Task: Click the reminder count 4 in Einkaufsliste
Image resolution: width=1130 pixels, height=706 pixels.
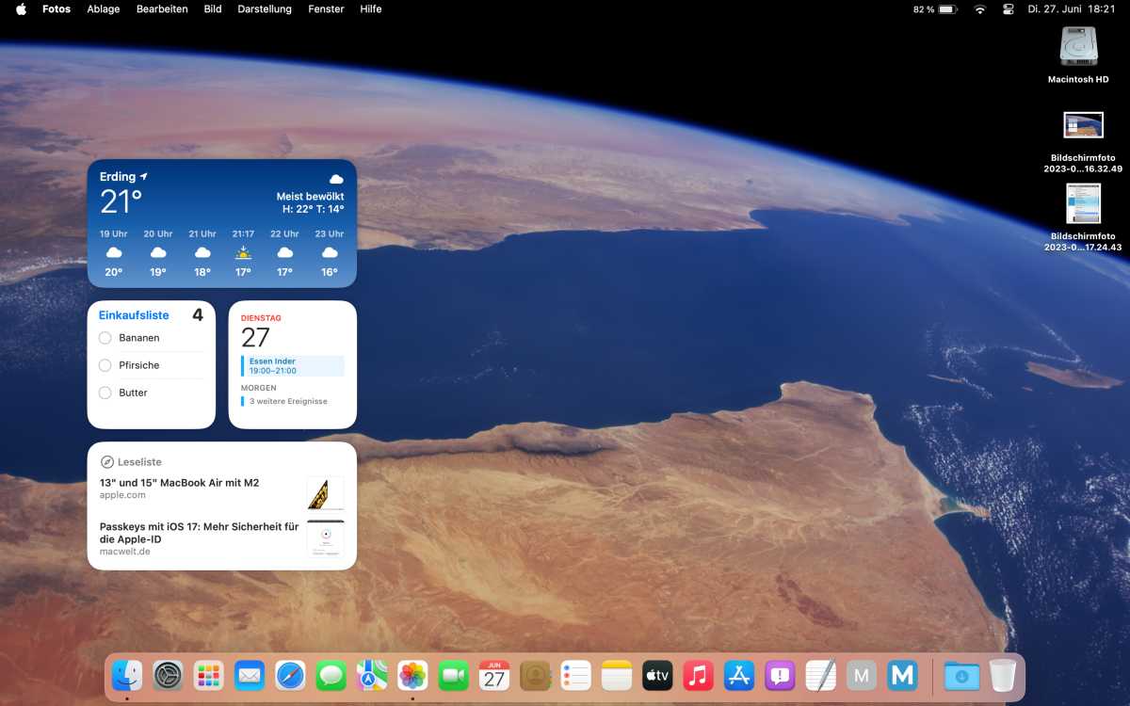Action: click(198, 315)
